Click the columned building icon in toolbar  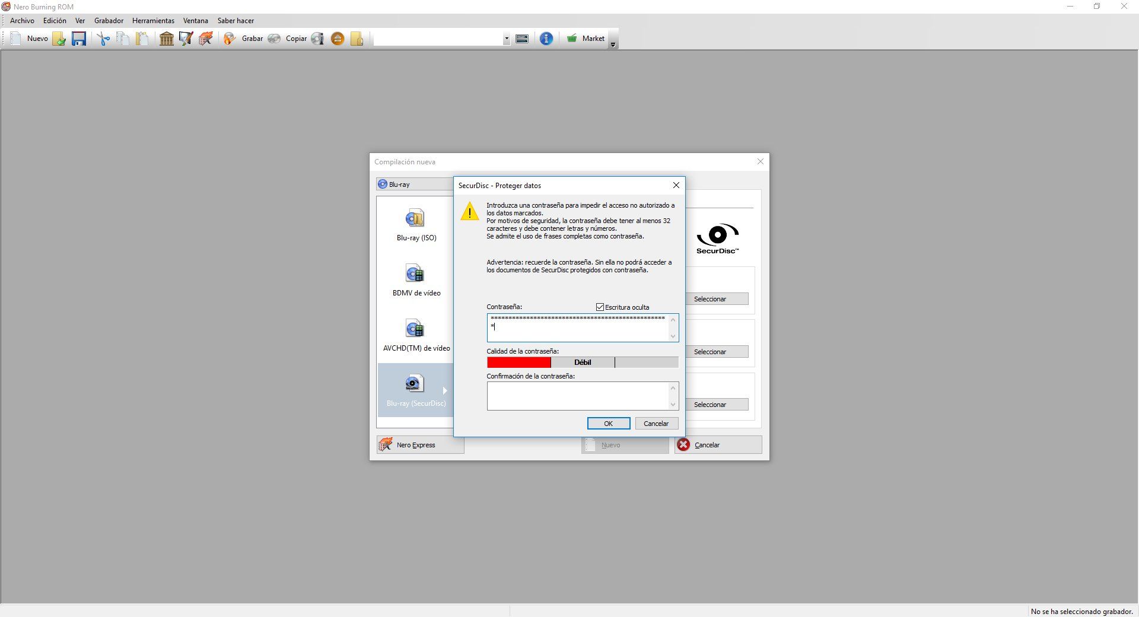point(167,39)
